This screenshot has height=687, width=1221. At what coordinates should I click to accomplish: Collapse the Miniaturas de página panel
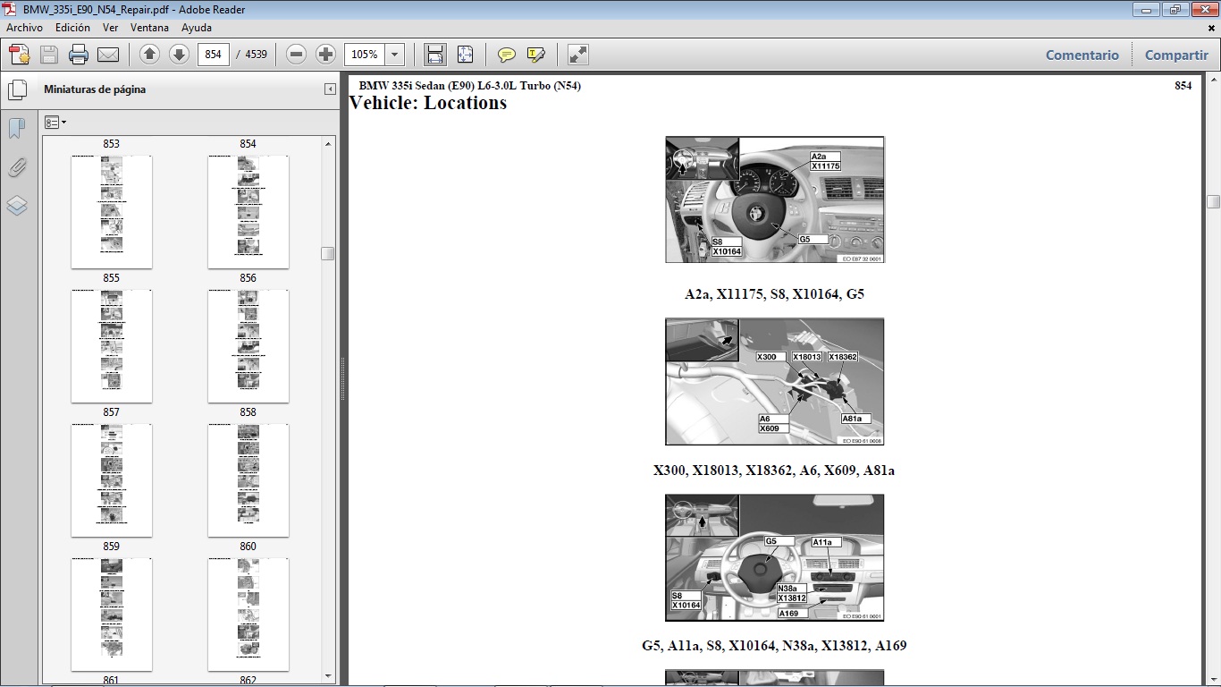(x=330, y=89)
